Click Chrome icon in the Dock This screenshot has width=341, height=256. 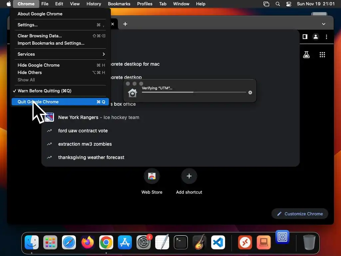click(x=106, y=242)
